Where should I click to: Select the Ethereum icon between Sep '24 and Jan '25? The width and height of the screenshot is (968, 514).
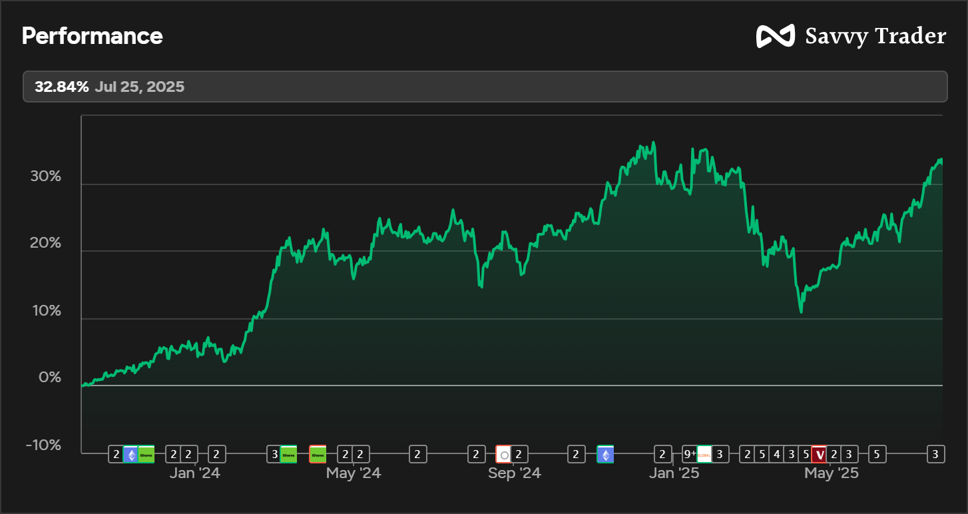coord(606,454)
